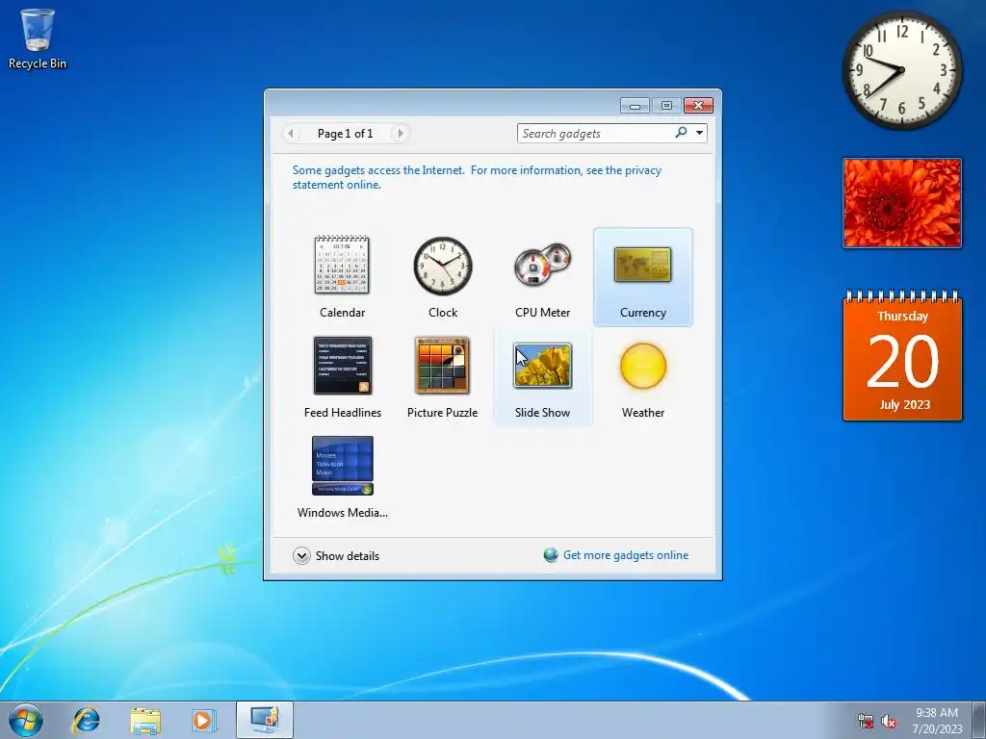
Task: Click the globe icon beside Get more gadgets
Action: [x=551, y=555]
